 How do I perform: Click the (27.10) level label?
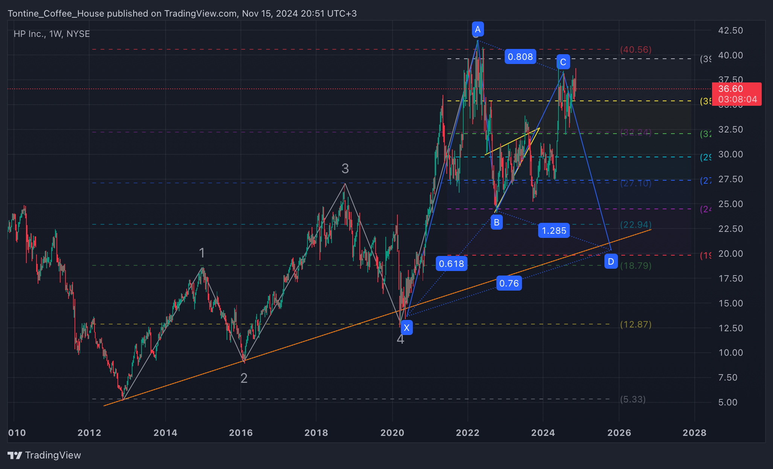point(636,183)
